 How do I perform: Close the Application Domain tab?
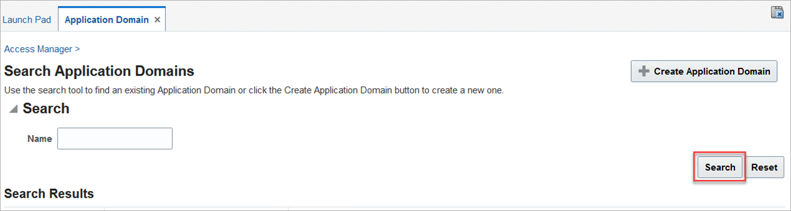tap(157, 20)
